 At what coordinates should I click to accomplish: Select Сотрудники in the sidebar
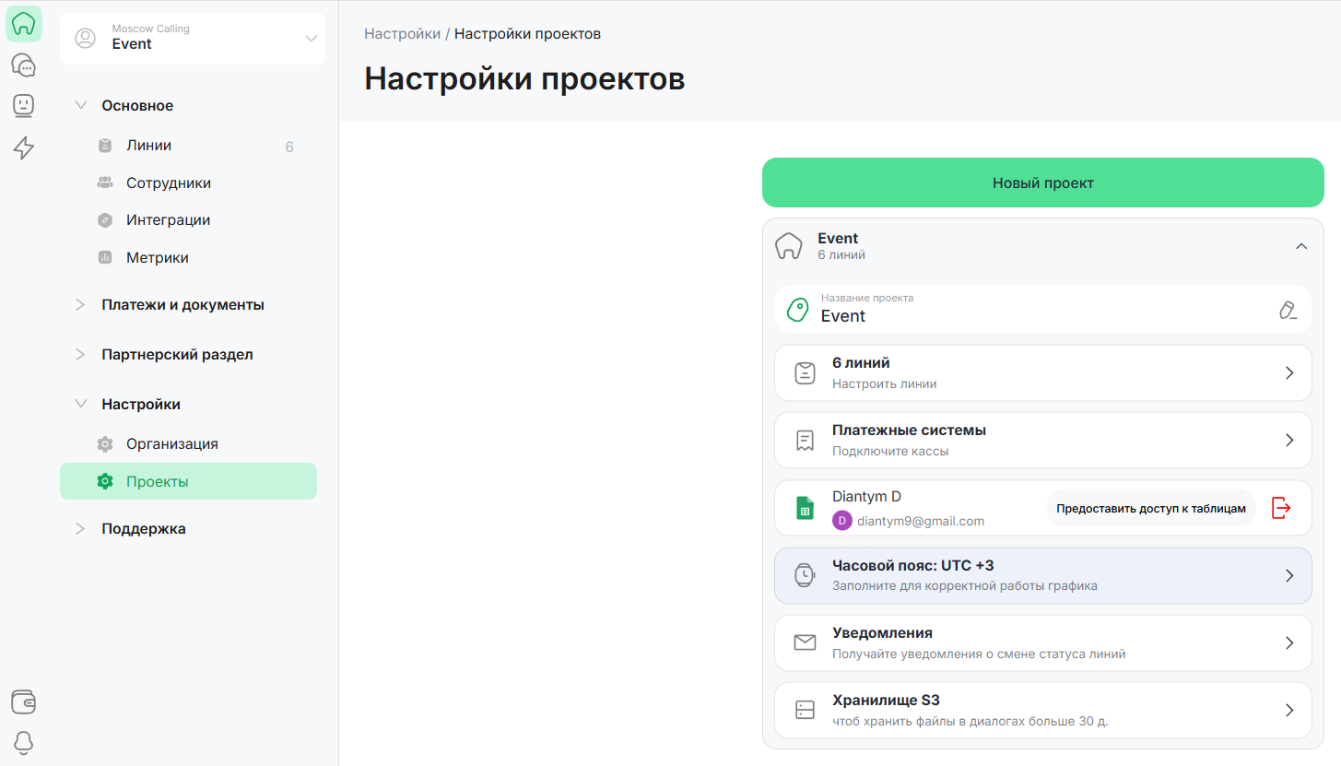[x=169, y=183]
